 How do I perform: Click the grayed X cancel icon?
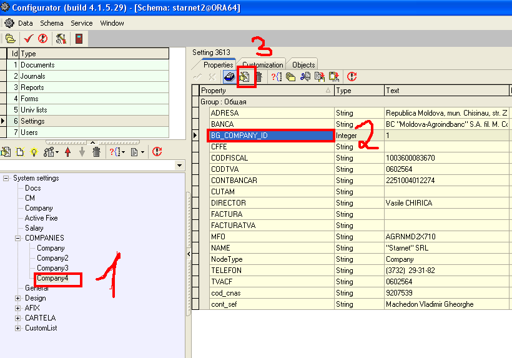click(212, 77)
